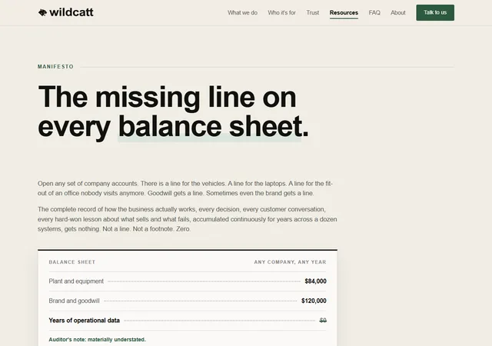492x346 pixels.
Task: Click the Talk to us button
Action: click(x=435, y=12)
